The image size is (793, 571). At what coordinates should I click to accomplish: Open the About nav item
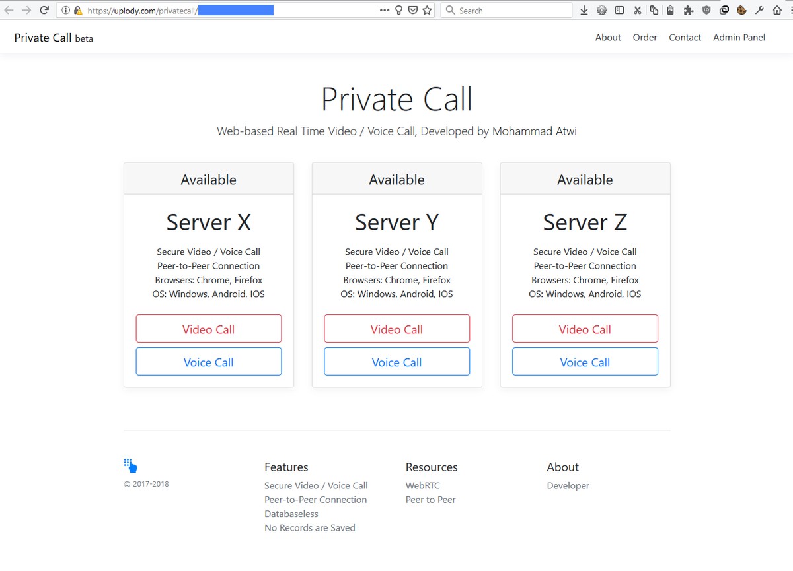pos(608,38)
